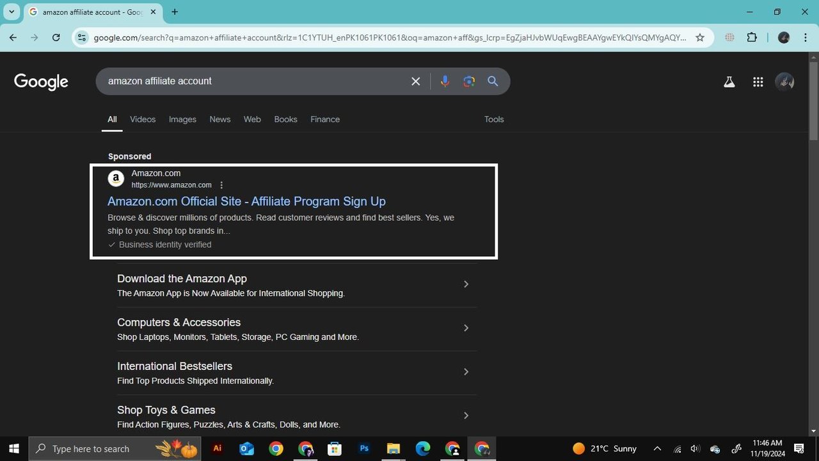Open File Explorer from the taskbar

394,448
